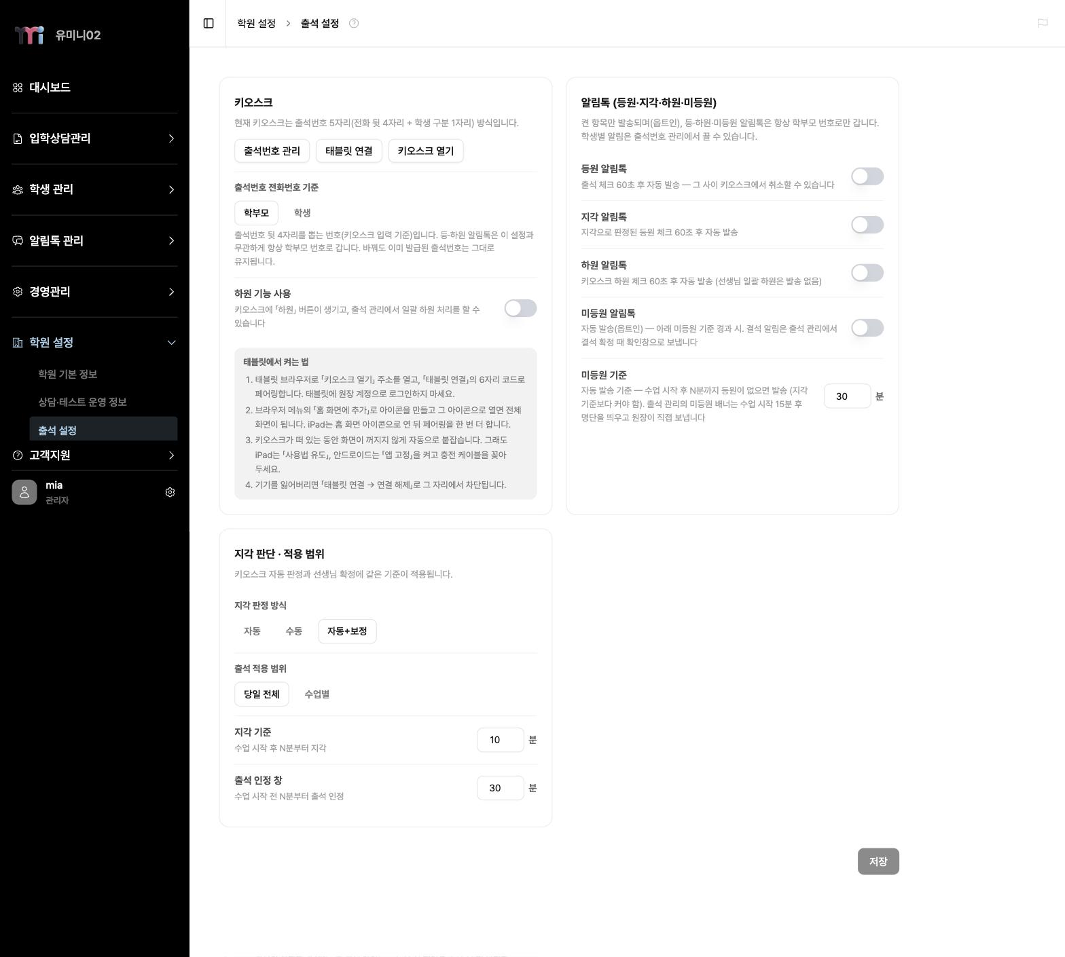Expand the 입학상담관리 menu chevron

click(x=171, y=138)
